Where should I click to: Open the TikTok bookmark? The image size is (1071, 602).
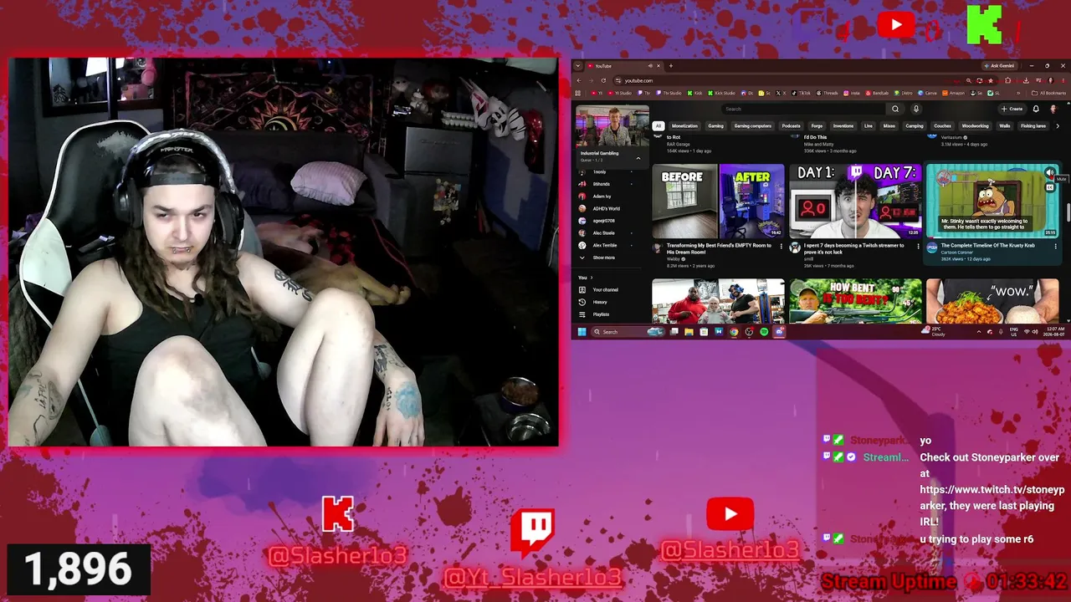point(801,93)
